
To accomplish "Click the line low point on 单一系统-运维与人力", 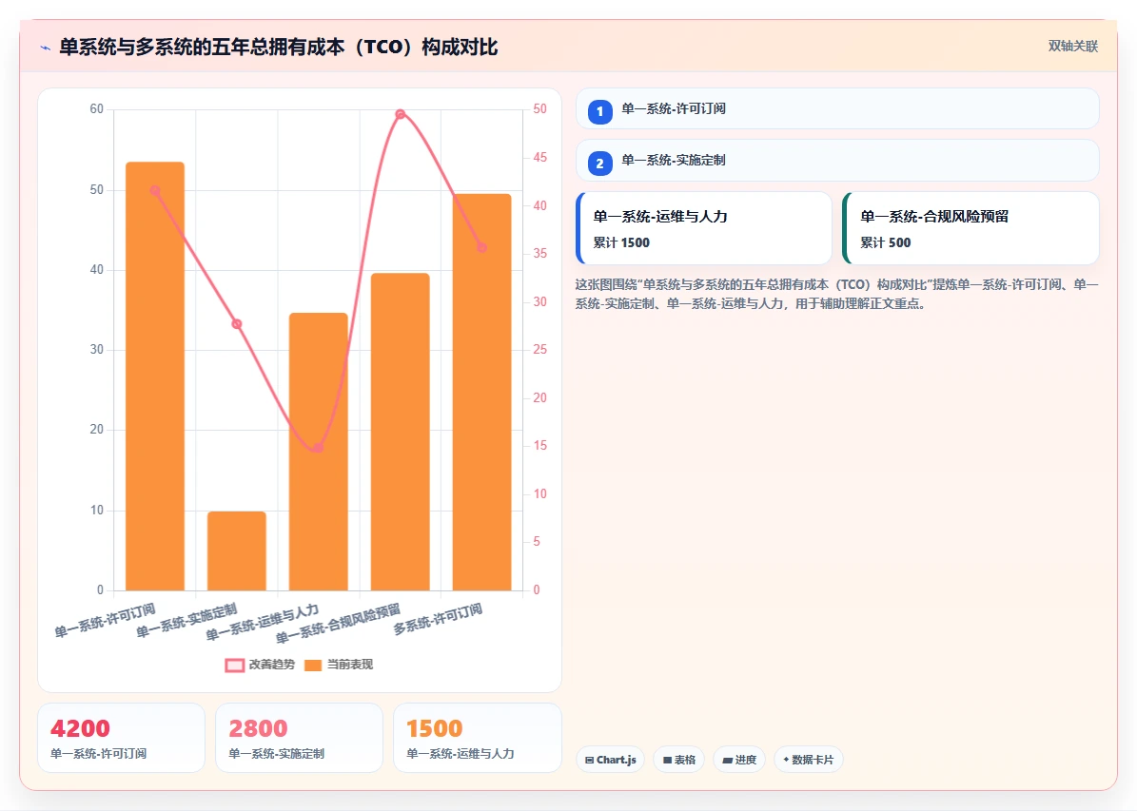I will tap(319, 447).
